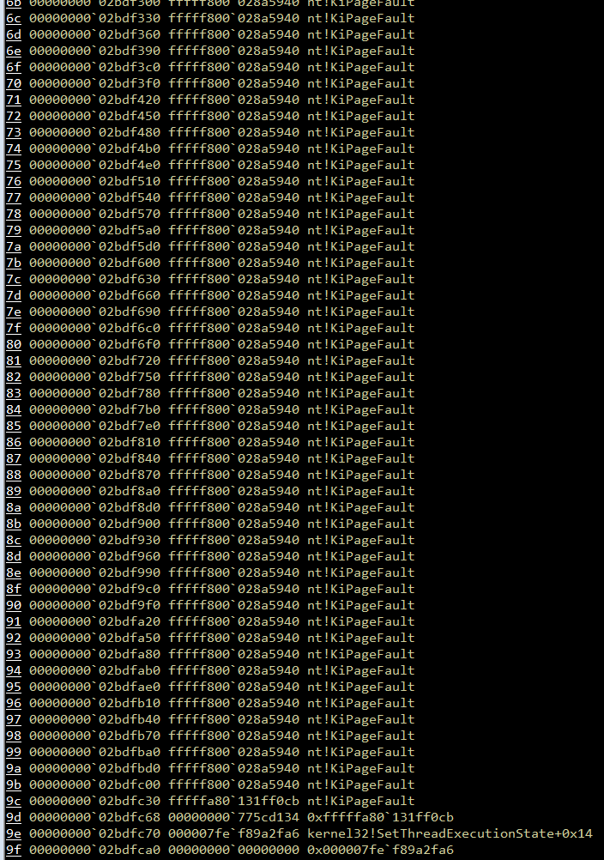The height and width of the screenshot is (860, 604).
Task: Click frame 8c link
Action: click(x=14, y=540)
